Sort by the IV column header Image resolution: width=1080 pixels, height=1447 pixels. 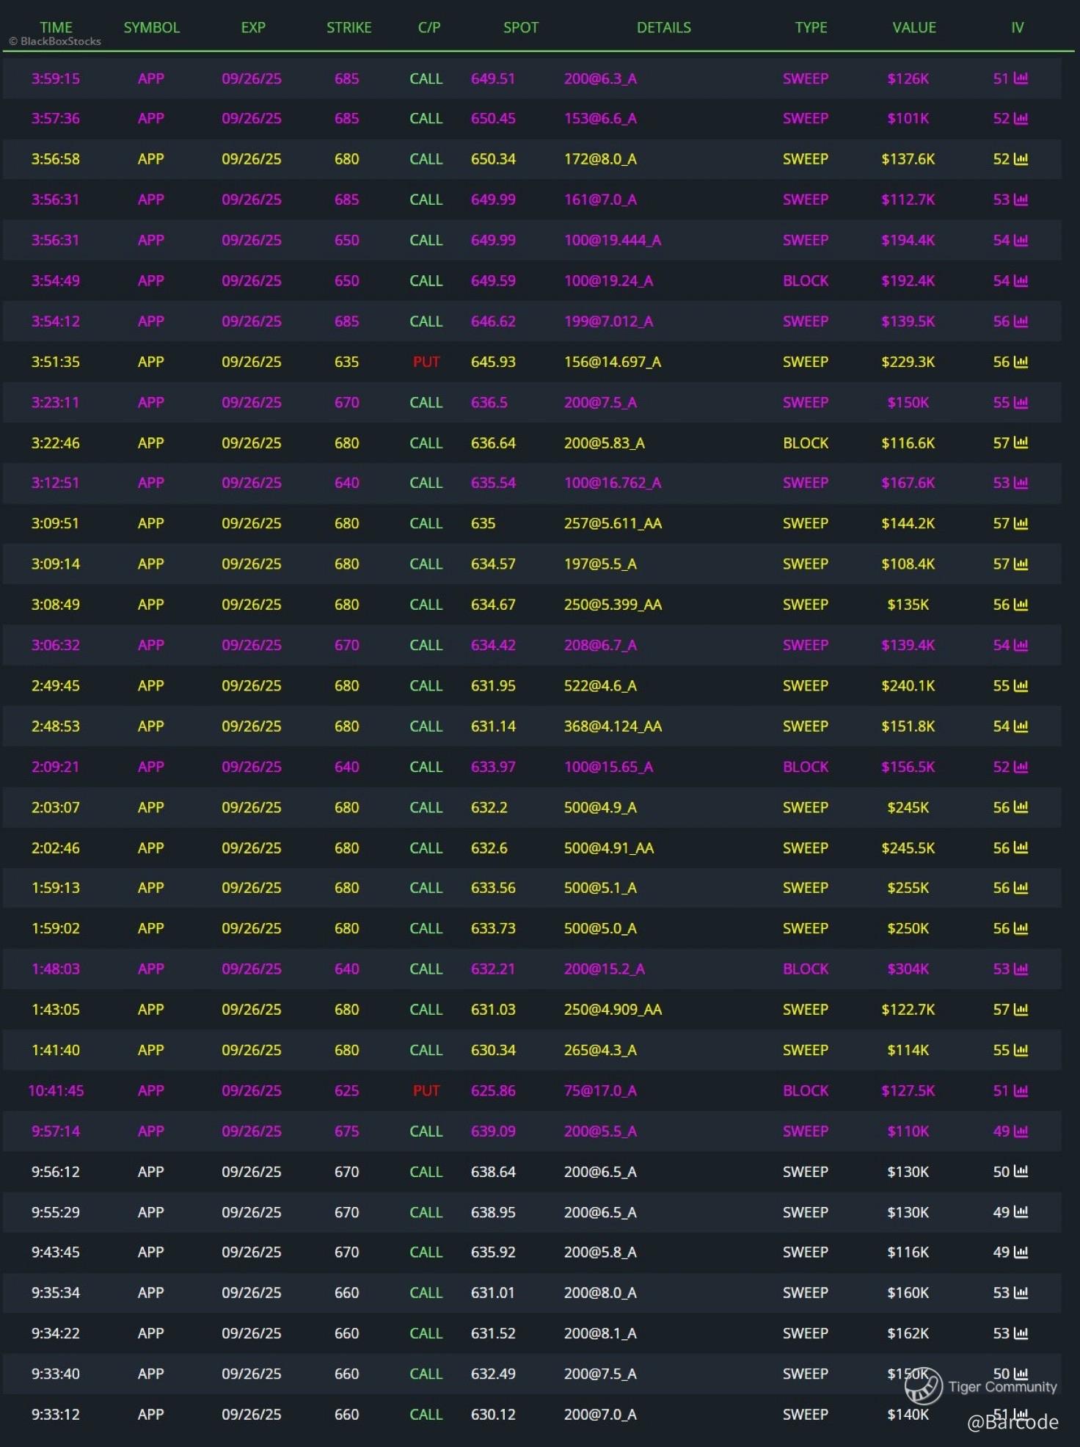[1017, 27]
